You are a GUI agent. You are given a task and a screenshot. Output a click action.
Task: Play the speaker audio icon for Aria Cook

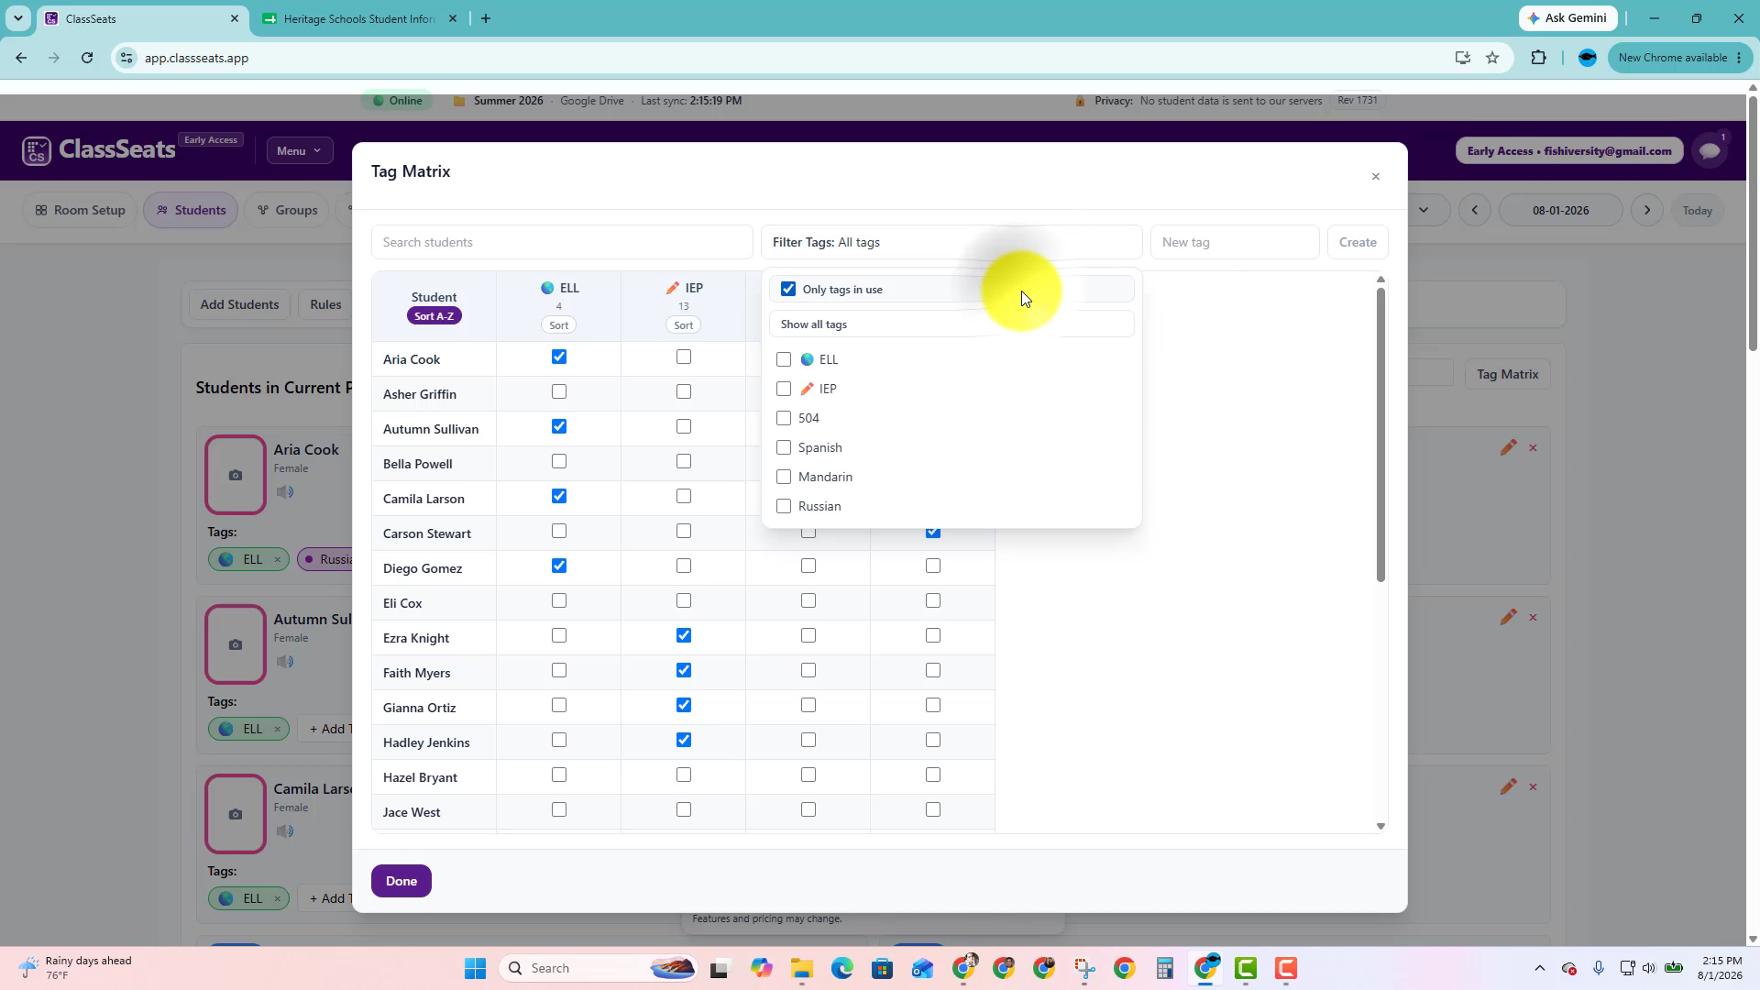[285, 492]
